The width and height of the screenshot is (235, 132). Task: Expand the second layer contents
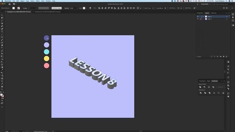pyautogui.click(x=203, y=19)
